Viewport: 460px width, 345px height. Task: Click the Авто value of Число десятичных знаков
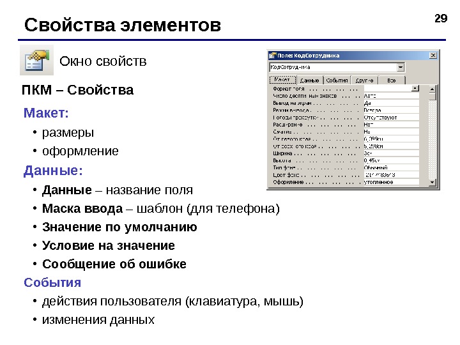[x=391, y=96]
